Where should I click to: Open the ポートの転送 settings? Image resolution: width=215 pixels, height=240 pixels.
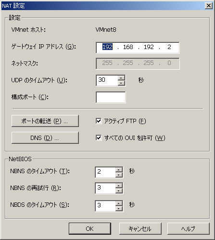point(45,121)
